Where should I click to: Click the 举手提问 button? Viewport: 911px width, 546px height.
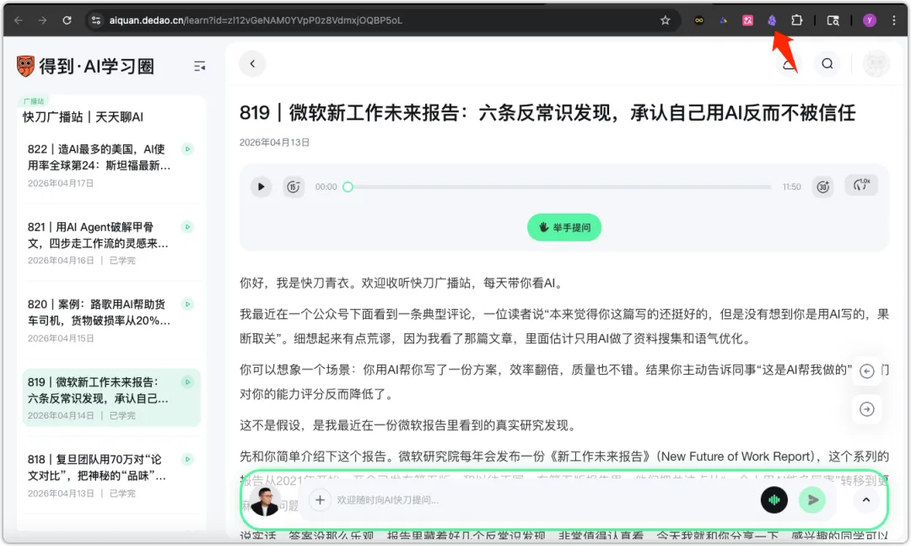[564, 227]
